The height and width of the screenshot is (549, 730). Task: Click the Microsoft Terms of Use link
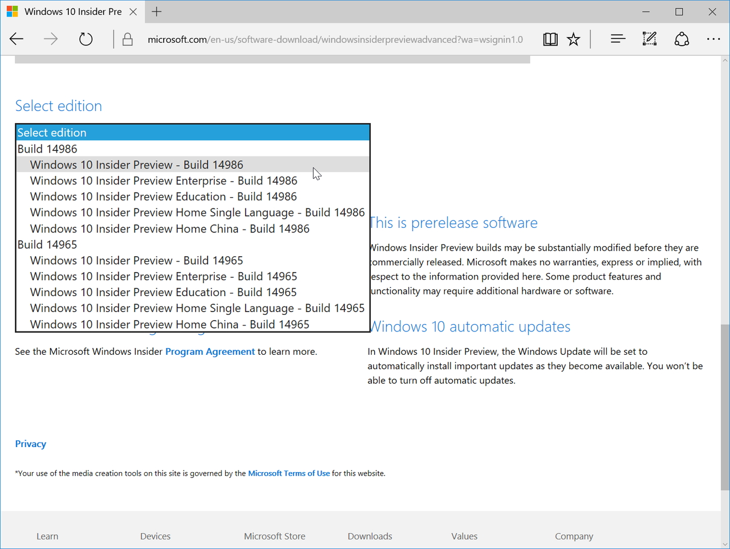tap(289, 473)
